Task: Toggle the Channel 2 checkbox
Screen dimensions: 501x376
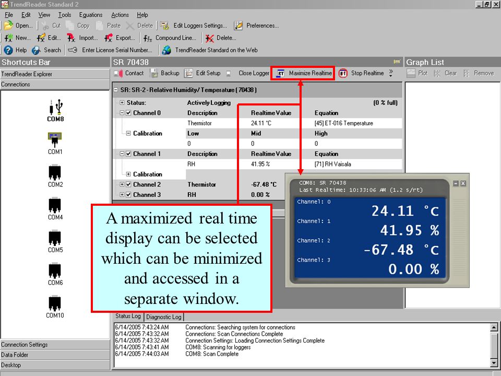Action: click(128, 184)
